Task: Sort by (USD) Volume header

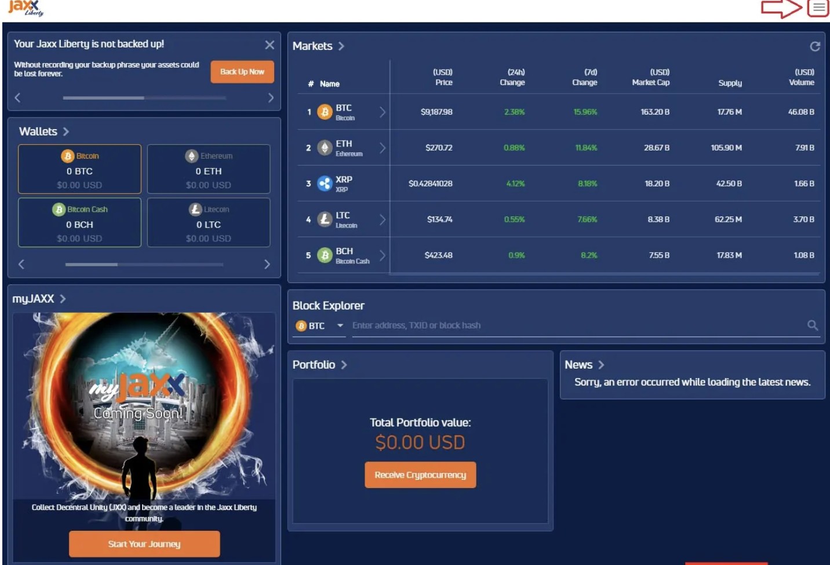Action: (x=802, y=78)
